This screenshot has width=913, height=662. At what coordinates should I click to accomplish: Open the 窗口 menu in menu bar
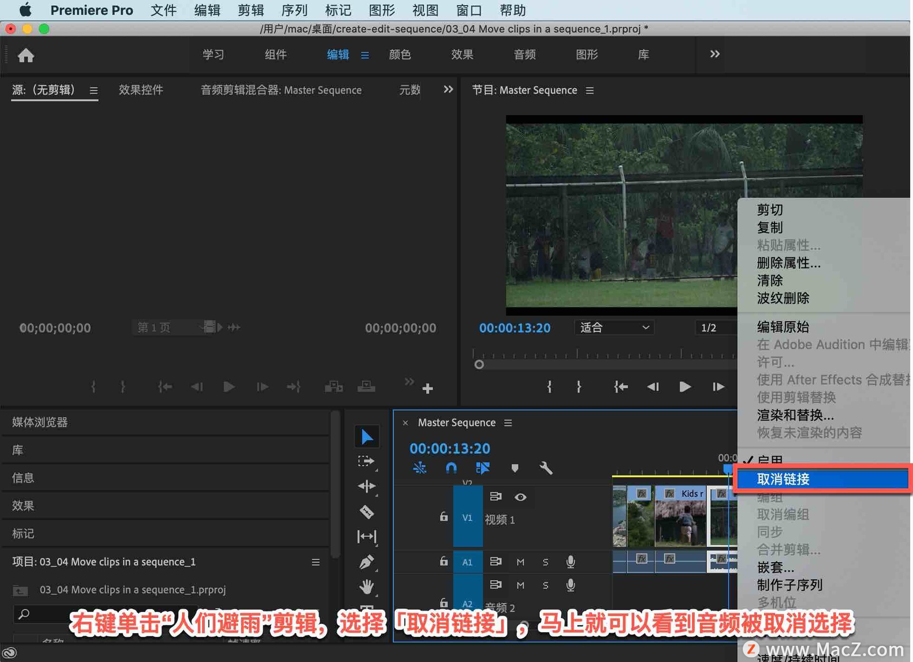pos(469,10)
